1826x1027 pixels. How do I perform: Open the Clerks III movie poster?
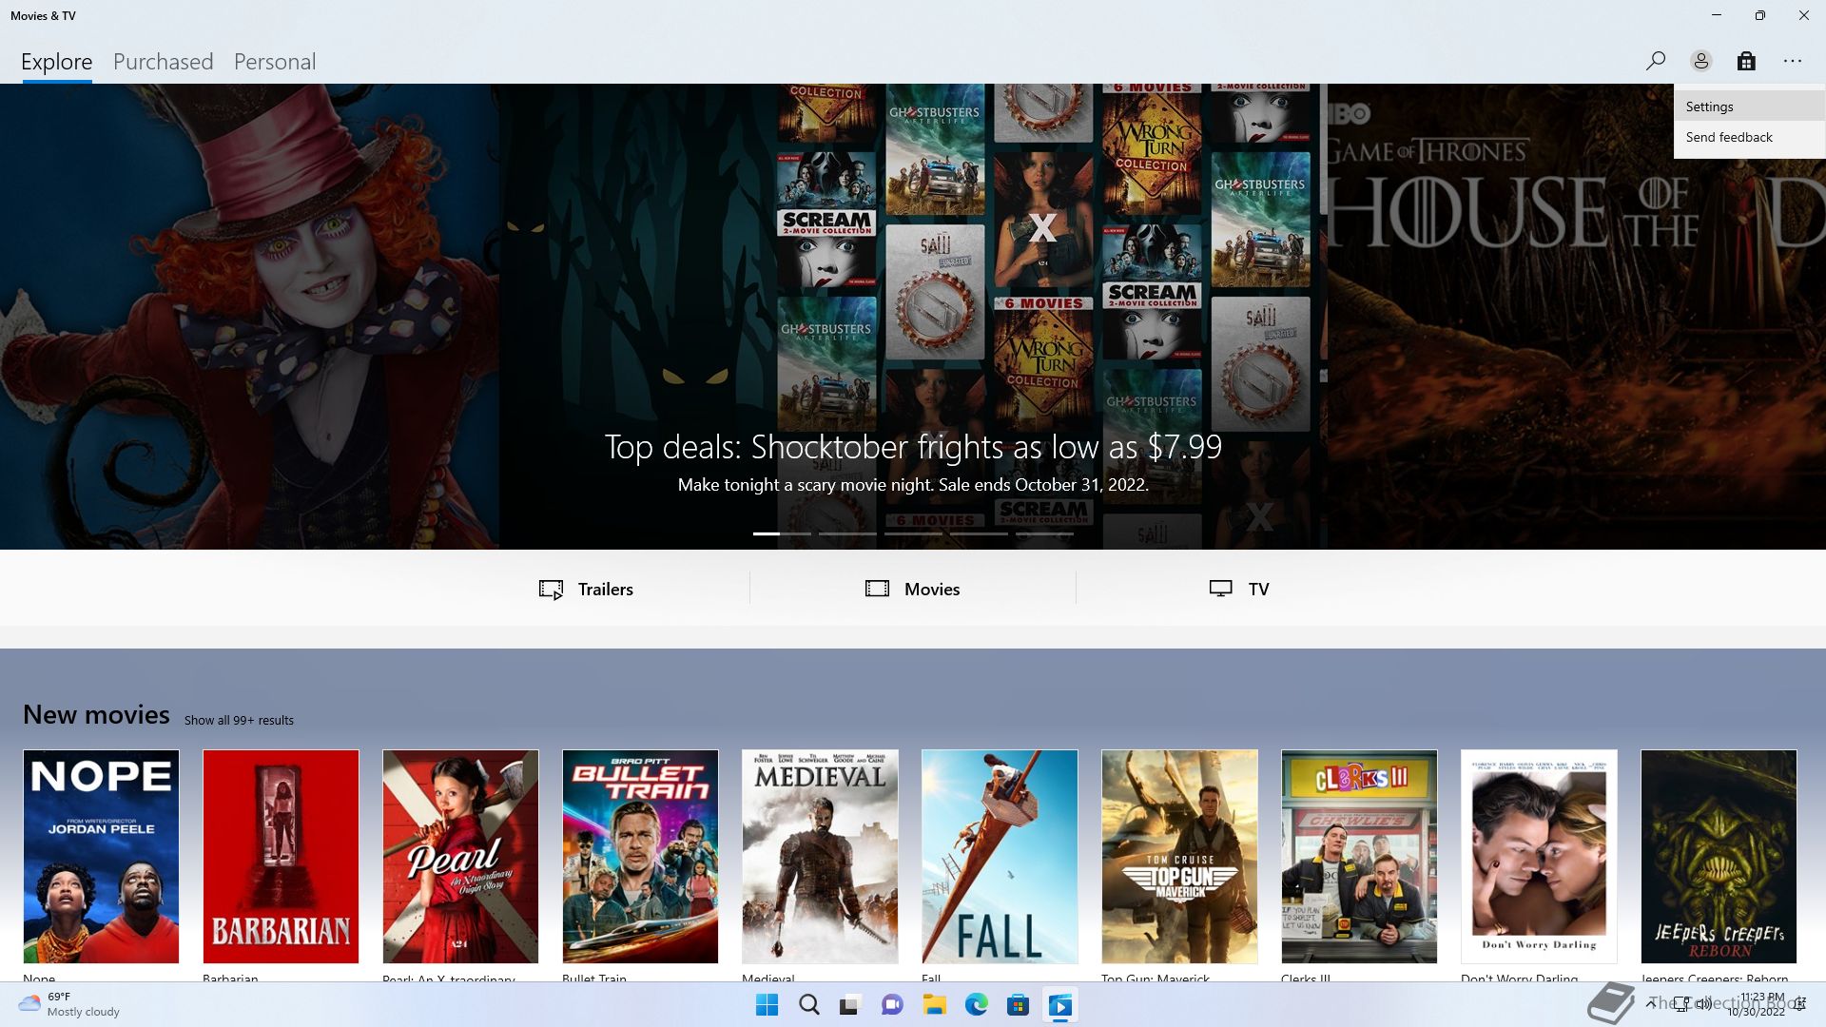(1359, 857)
